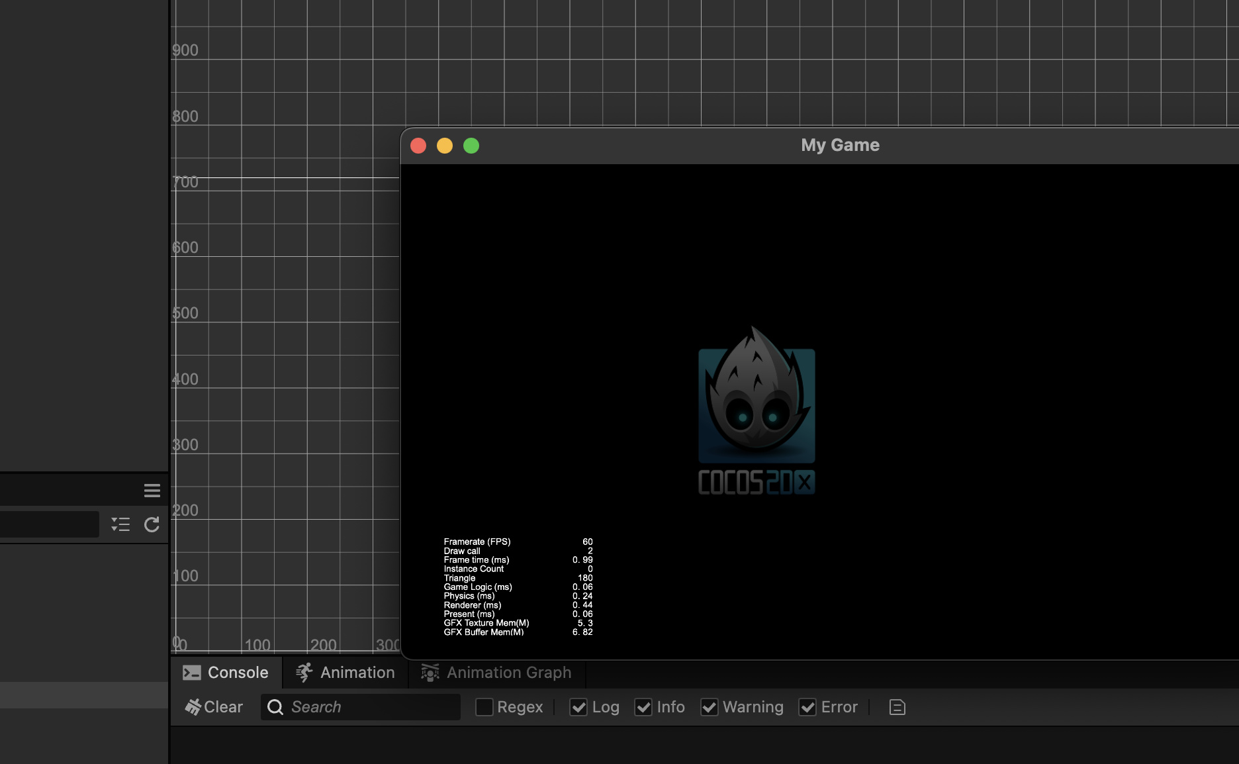Viewport: 1239px width, 764px height.
Task: Enable the Regex checkbox
Action: tap(484, 707)
